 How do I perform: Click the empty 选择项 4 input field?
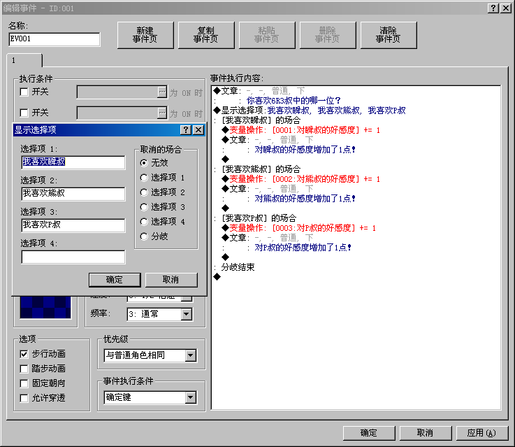[73, 257]
